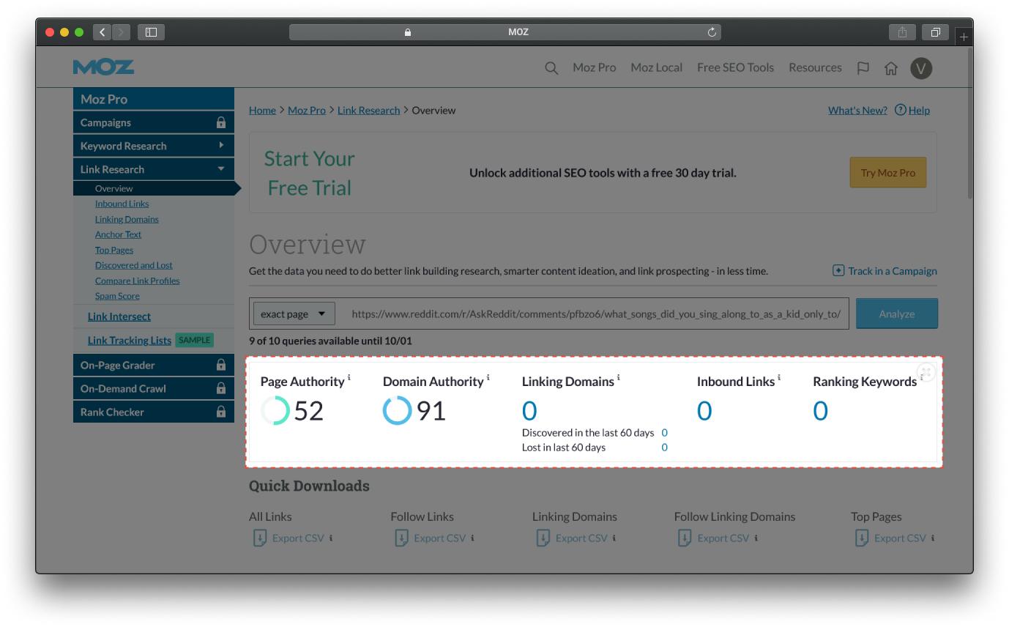The width and height of the screenshot is (1009, 627).
Task: Click the Try Moz Pro button
Action: coord(888,173)
